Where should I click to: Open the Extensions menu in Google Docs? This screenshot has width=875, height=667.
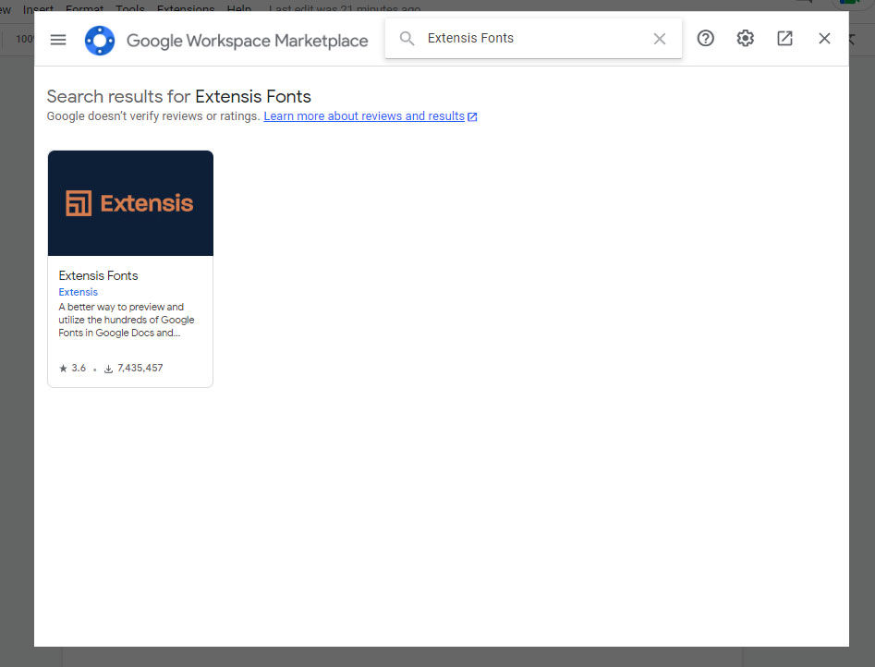tap(185, 8)
